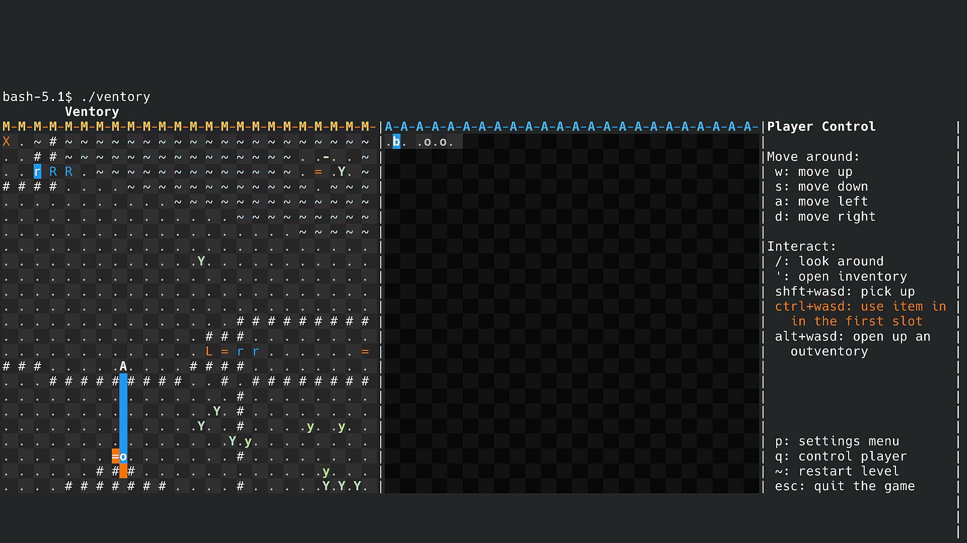Click the 'Player Control' panel header

click(821, 127)
